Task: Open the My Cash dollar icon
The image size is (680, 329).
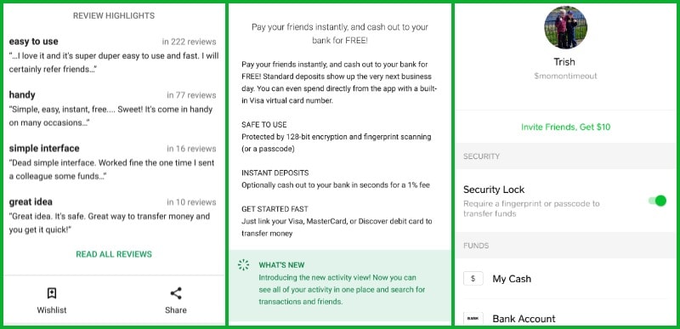Action: pyautogui.click(x=473, y=279)
